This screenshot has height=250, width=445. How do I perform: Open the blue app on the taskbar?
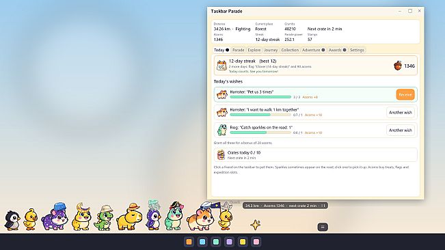coord(202,242)
